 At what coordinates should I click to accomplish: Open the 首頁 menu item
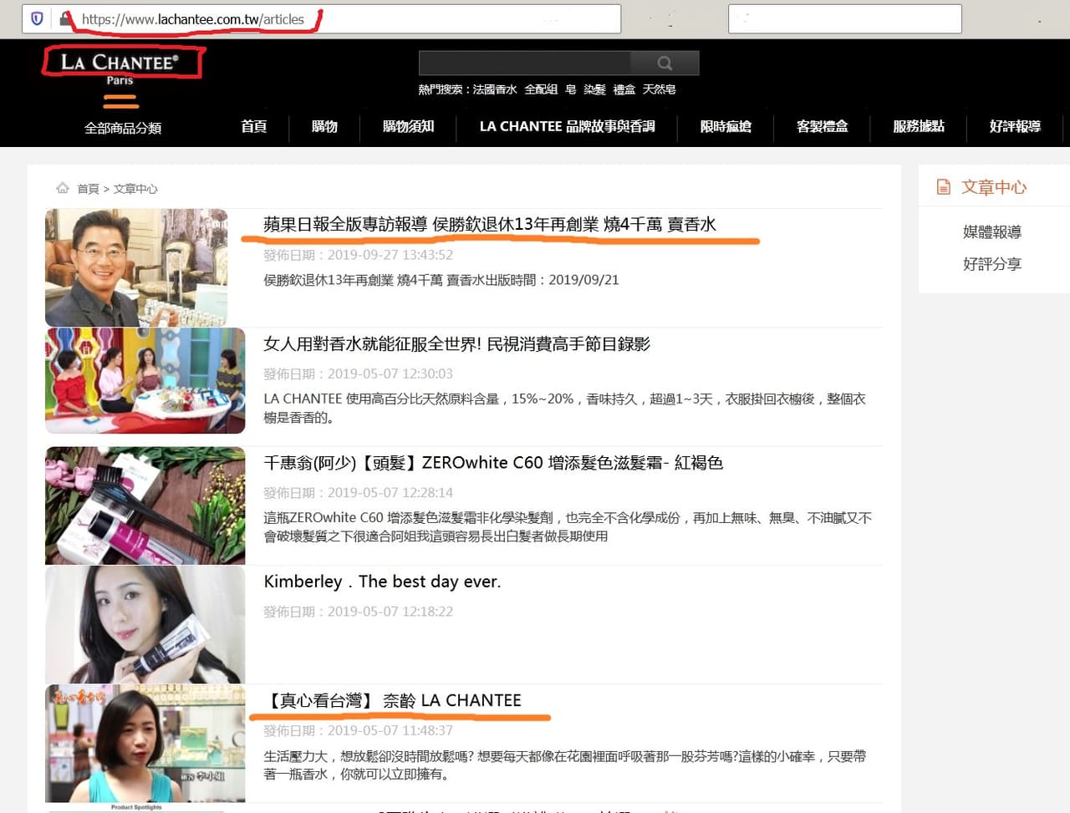[x=254, y=126]
